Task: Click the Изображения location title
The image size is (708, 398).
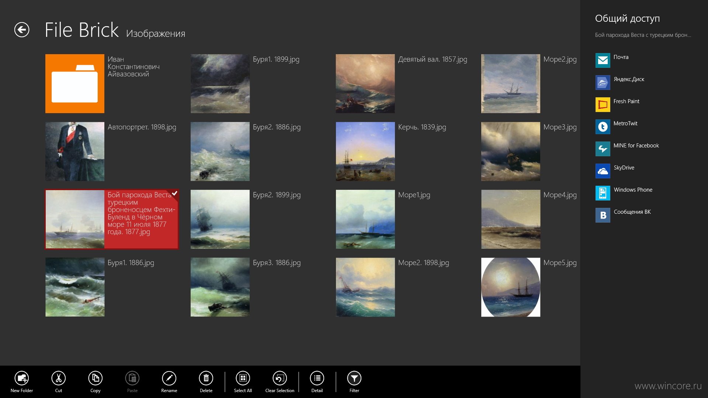Action: (x=156, y=34)
